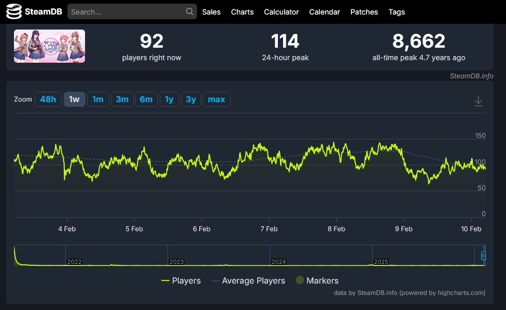Click the 9 Feb axis label
Screen dimensions: 506x310
click(x=404, y=229)
